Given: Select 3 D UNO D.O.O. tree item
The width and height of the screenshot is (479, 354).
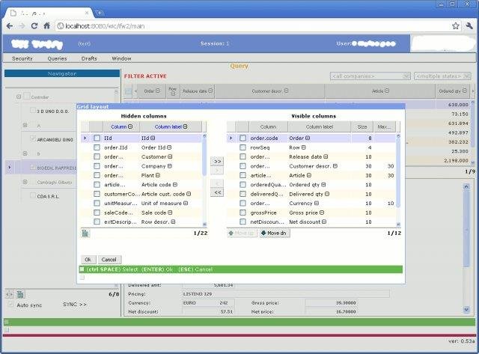Looking at the screenshot, I should (53, 112).
